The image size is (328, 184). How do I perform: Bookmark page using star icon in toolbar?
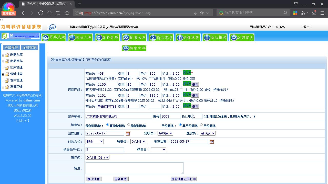tap(67, 13)
